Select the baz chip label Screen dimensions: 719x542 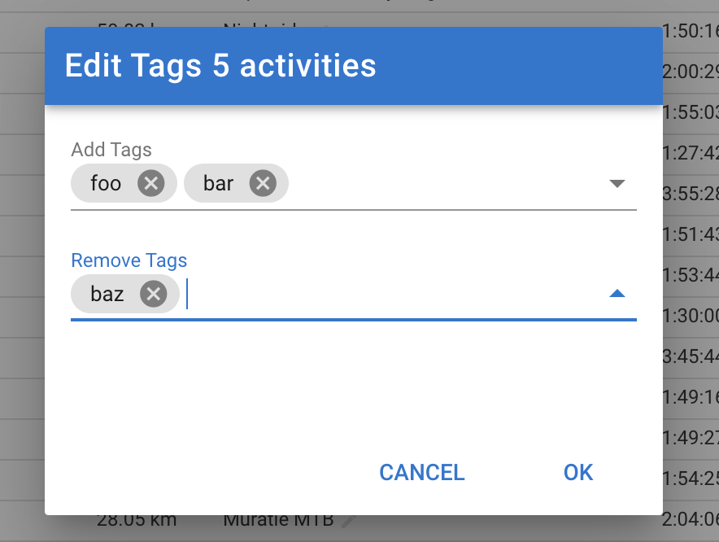tap(107, 294)
